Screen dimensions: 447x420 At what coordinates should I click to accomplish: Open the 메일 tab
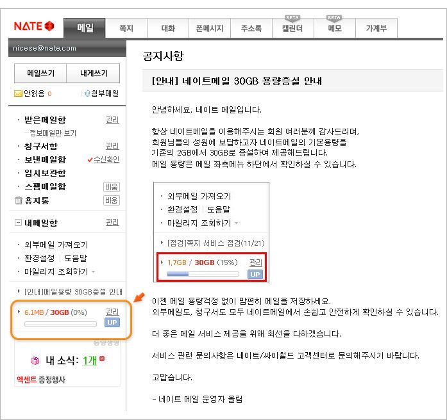(85, 28)
